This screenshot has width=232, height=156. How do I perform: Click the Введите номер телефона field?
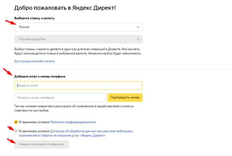(x=60, y=98)
